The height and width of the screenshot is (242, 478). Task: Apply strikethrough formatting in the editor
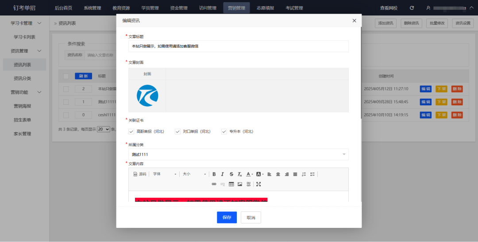tap(231, 174)
